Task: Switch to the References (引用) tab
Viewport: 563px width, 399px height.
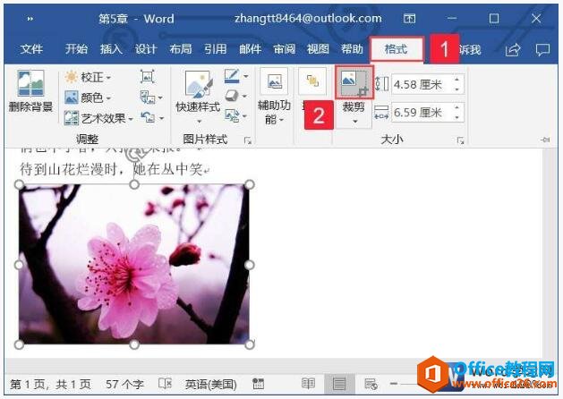Action: pyautogui.click(x=215, y=49)
